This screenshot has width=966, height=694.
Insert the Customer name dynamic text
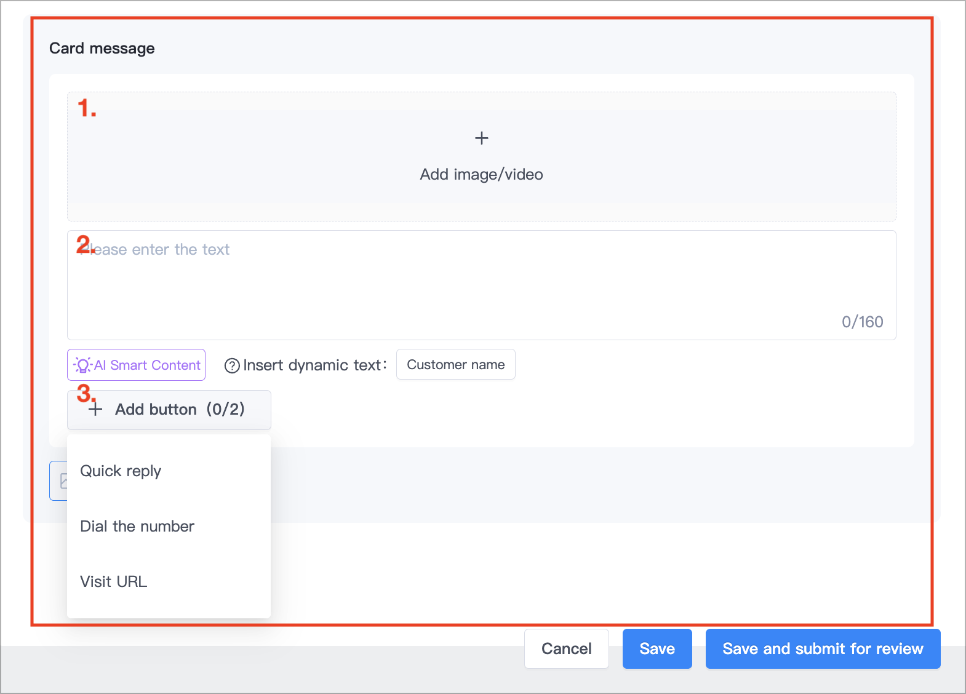[456, 365]
